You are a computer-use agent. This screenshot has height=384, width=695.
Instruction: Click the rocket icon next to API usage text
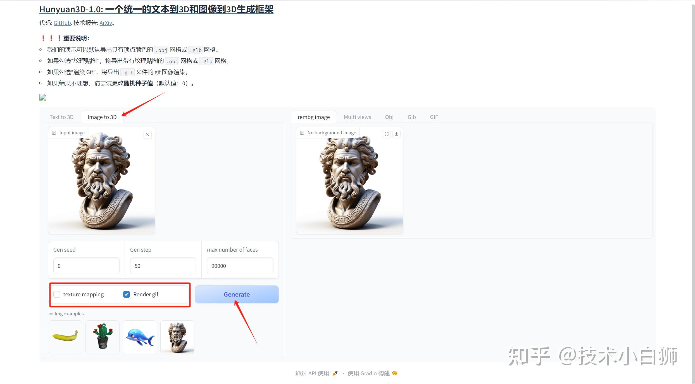335,373
